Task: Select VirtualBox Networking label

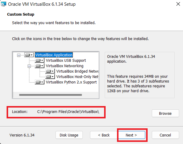Action: (x=64, y=66)
